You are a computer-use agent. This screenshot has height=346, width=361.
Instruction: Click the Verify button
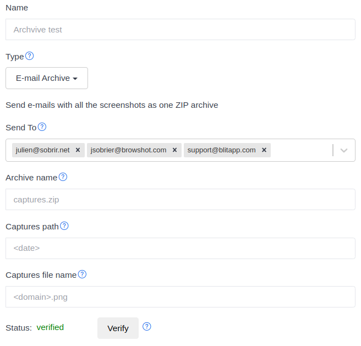click(118, 328)
